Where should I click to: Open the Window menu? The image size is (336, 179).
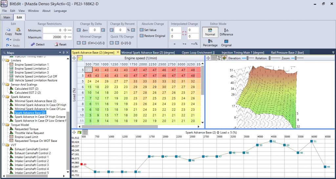33,11
